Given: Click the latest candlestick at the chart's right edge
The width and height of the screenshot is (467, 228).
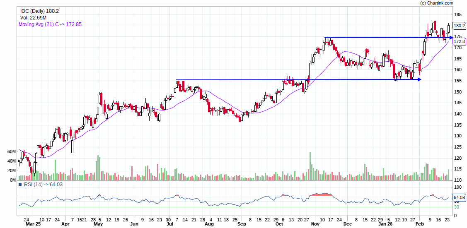Looking at the screenshot, I should [x=448, y=29].
